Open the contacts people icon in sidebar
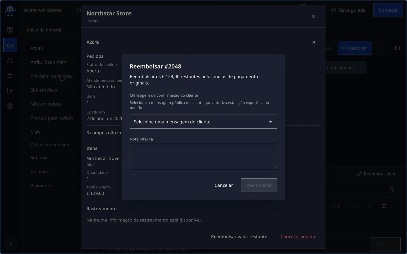 click(10, 60)
